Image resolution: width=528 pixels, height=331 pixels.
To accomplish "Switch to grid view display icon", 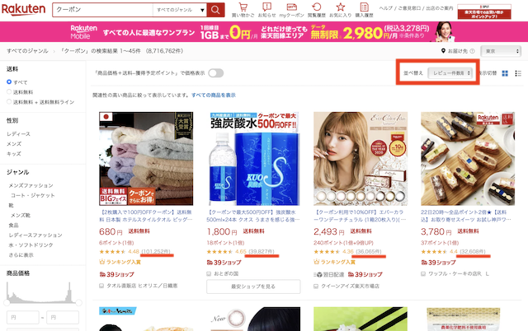I will [505, 73].
